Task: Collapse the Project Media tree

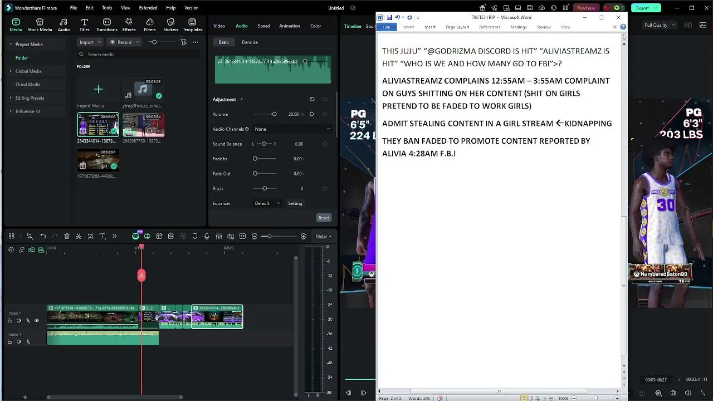Action: (10, 44)
